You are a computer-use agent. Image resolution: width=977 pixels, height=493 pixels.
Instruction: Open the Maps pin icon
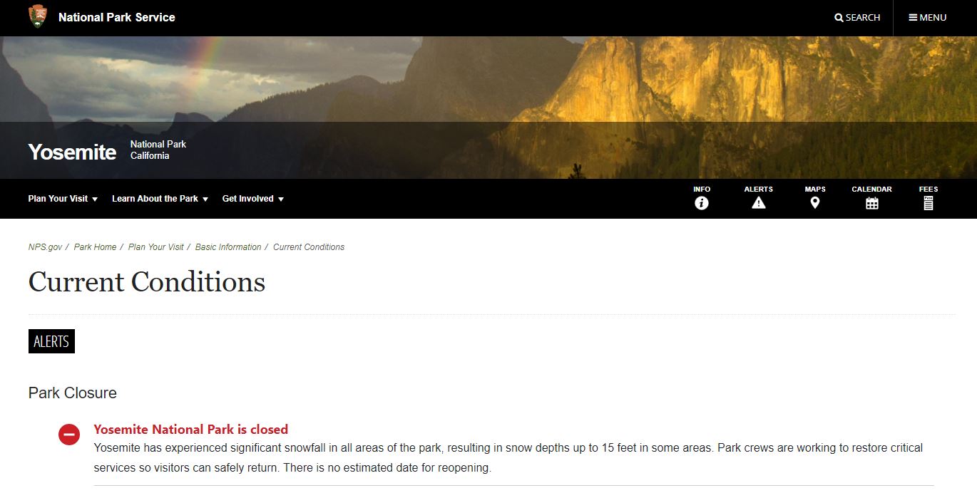(x=815, y=203)
